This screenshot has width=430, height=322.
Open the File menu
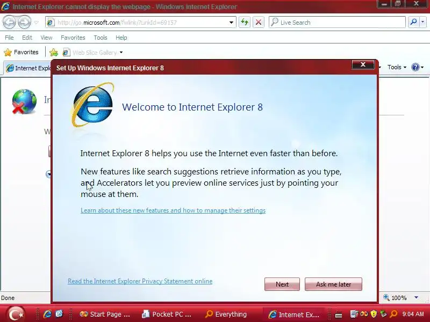click(9, 38)
